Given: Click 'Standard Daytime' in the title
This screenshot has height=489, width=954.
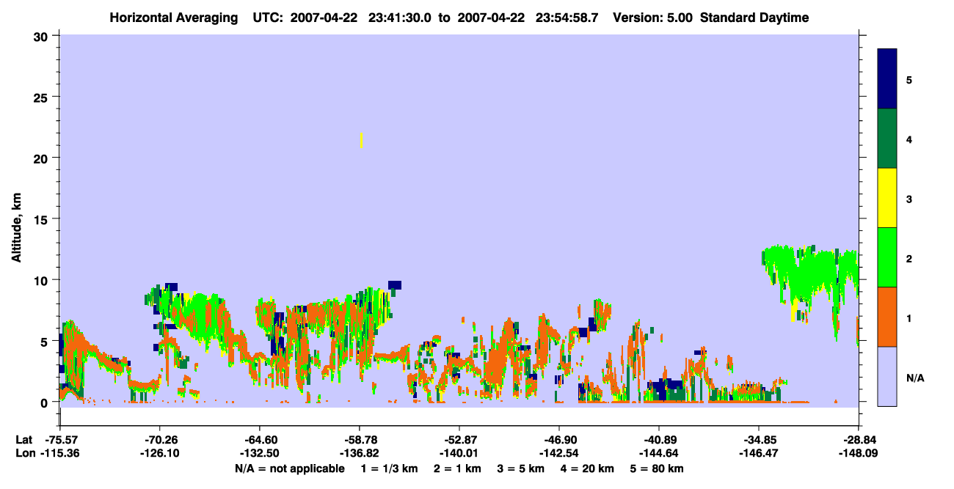Looking at the screenshot, I should tap(754, 18).
